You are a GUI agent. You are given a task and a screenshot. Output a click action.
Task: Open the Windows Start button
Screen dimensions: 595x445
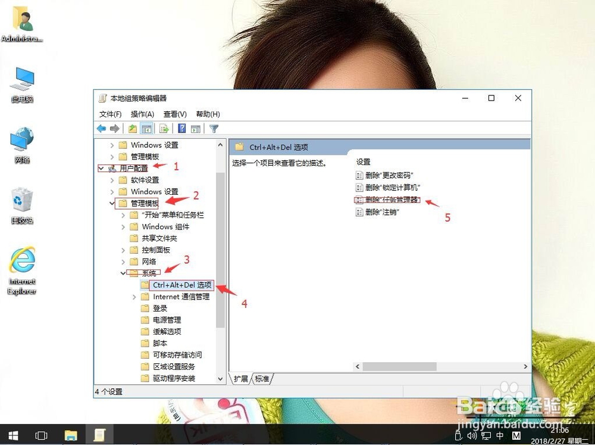coord(13,435)
